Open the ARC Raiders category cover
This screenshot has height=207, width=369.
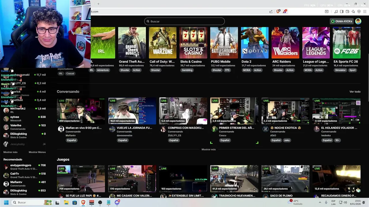(x=285, y=43)
